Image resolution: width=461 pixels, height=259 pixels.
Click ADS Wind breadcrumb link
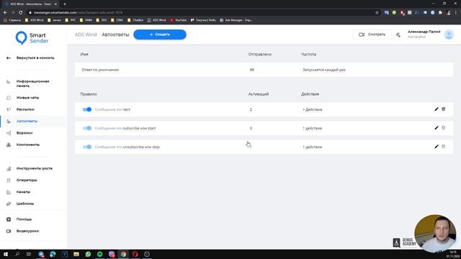pyautogui.click(x=86, y=35)
